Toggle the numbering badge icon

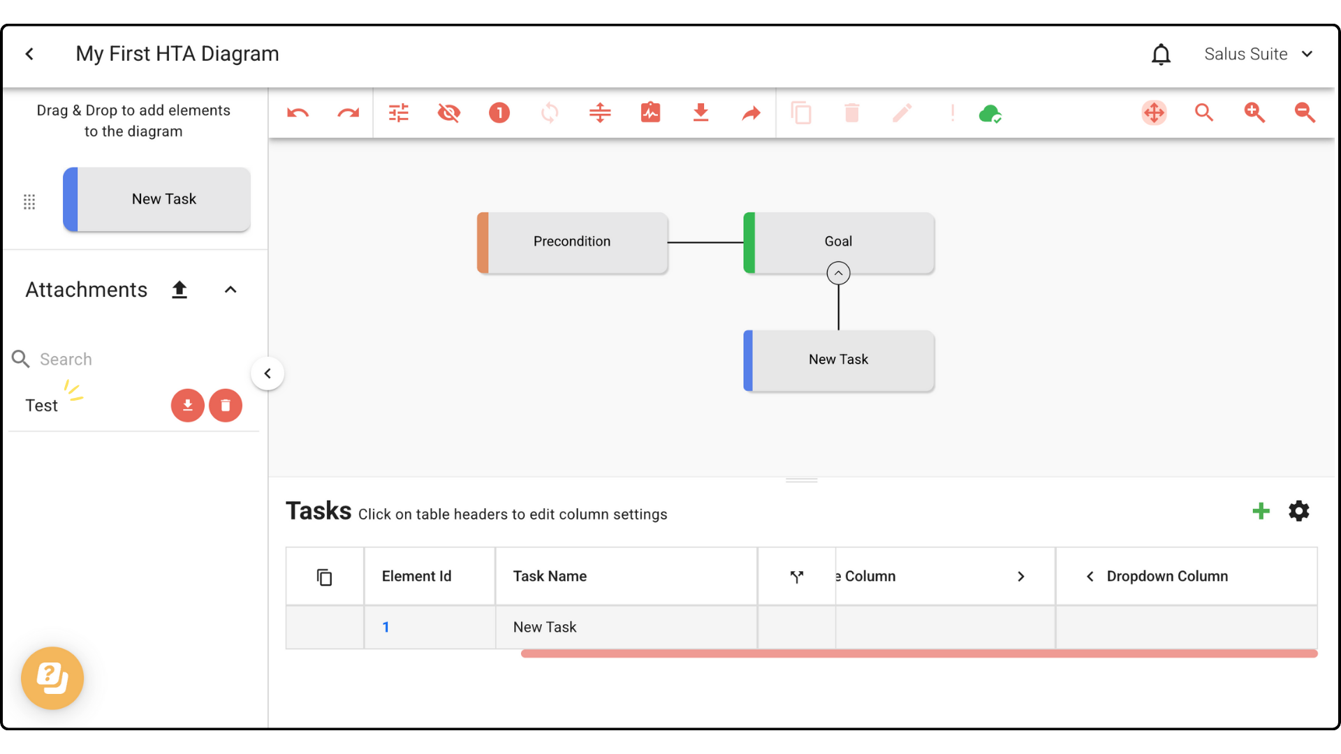[x=499, y=113]
